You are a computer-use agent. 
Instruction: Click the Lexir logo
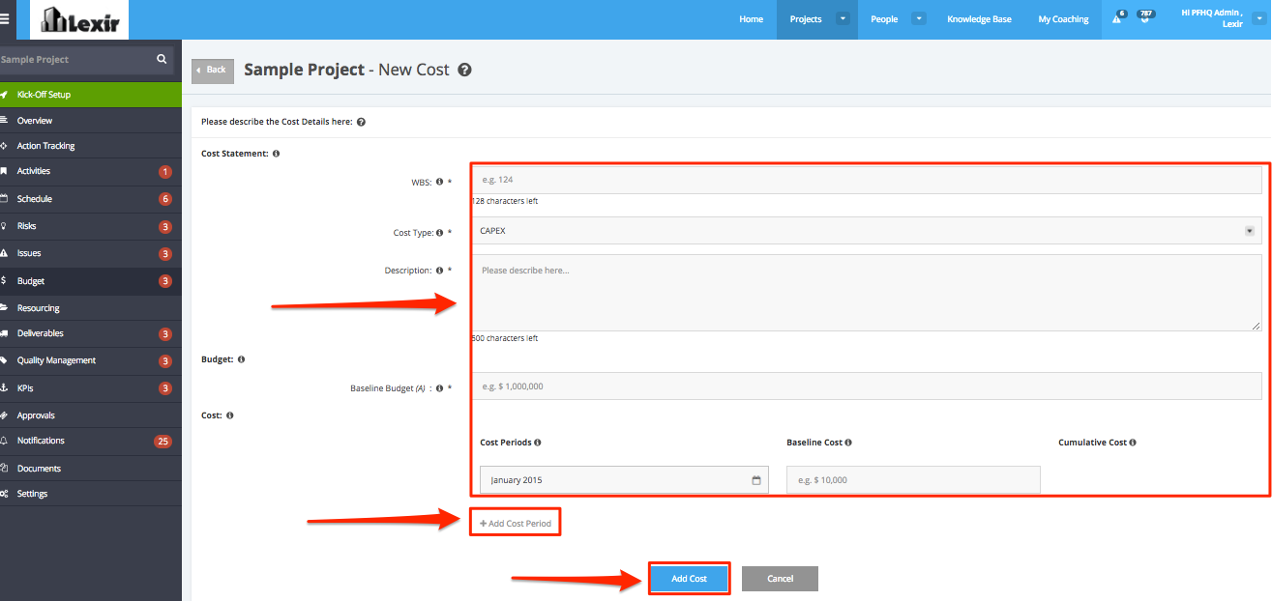coord(81,19)
